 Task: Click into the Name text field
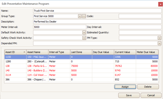pyautogui.click(x=97, y=11)
